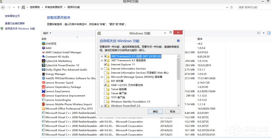
Task: Click the shield icon beside 启用或关闭 Windows 功能
Action: pyautogui.click(x=2, y=28)
